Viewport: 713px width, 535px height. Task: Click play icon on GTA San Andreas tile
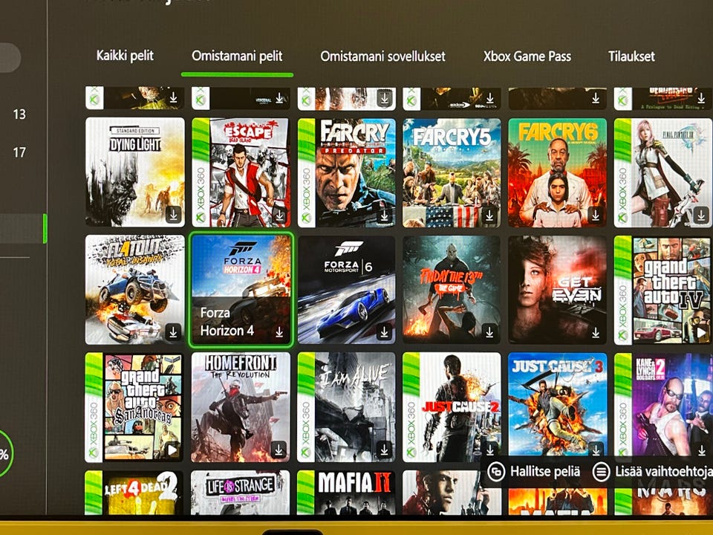172,450
